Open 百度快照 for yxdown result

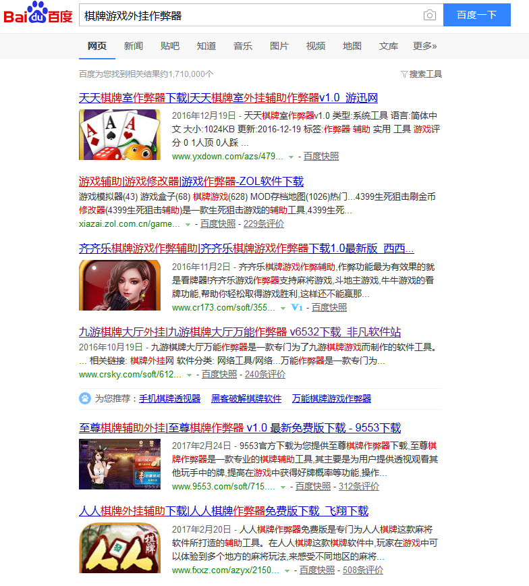[321, 156]
